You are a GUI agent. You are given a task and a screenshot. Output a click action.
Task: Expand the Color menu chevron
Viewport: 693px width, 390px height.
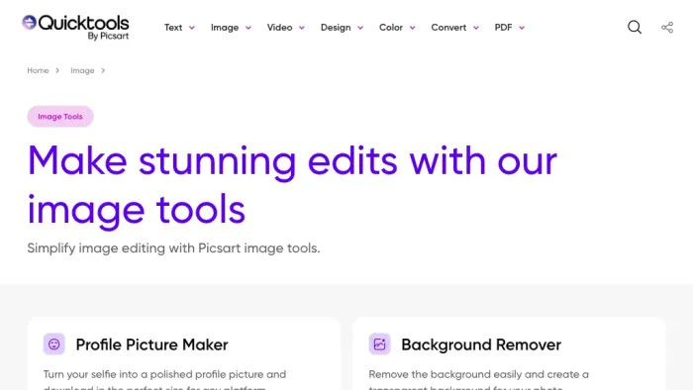pyautogui.click(x=413, y=28)
